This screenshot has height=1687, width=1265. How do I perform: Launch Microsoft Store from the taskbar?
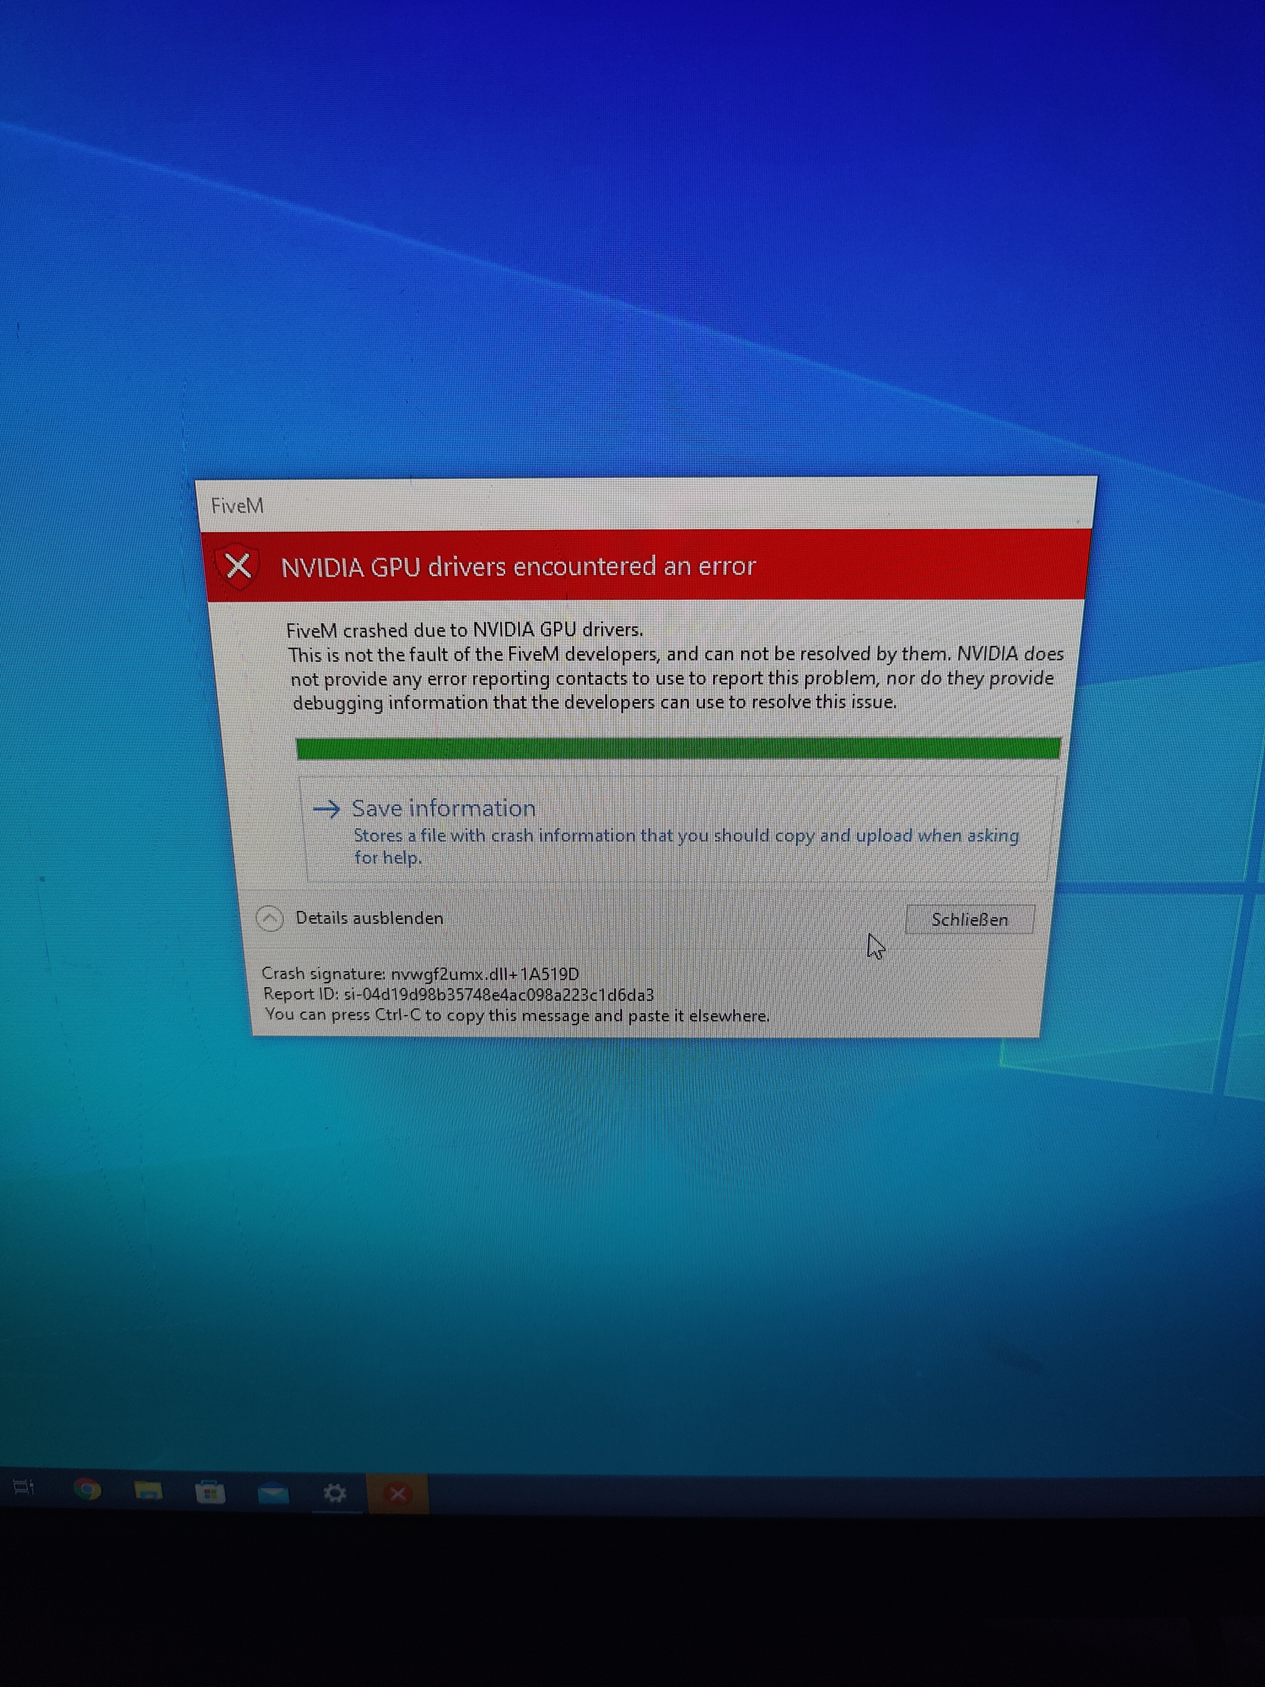210,1491
